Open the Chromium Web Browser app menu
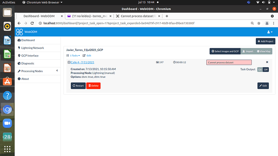The width and height of the screenshot is (278, 156). (x=42, y=2)
